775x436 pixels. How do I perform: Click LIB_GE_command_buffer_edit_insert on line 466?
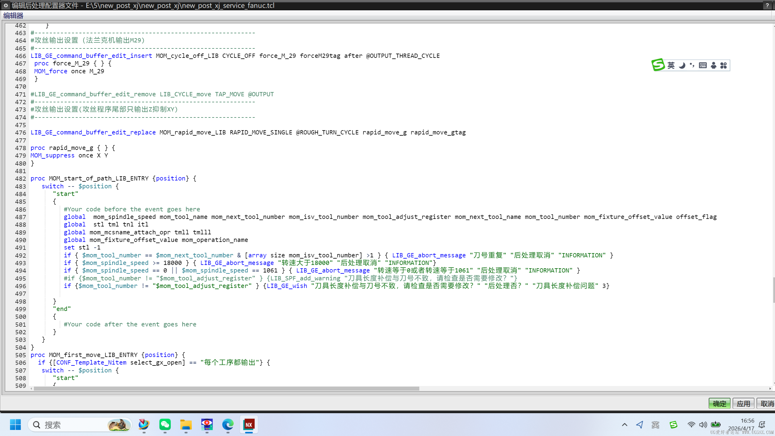91,56
